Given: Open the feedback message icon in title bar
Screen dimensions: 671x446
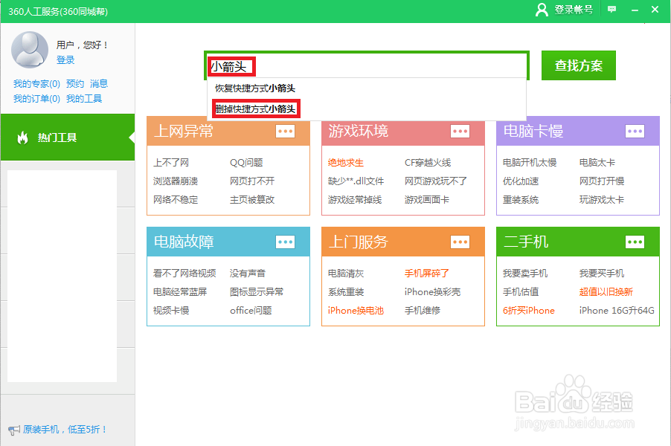Looking at the screenshot, I should coord(612,10).
